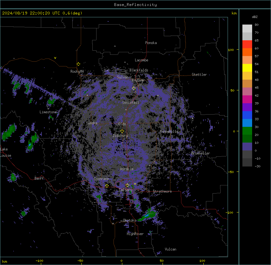Select the yellow 54 dBZ legend swatch
This screenshot has height=265, width=271.
click(x=247, y=68)
